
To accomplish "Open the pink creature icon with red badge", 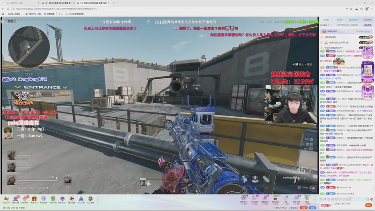I will tap(25, 198).
